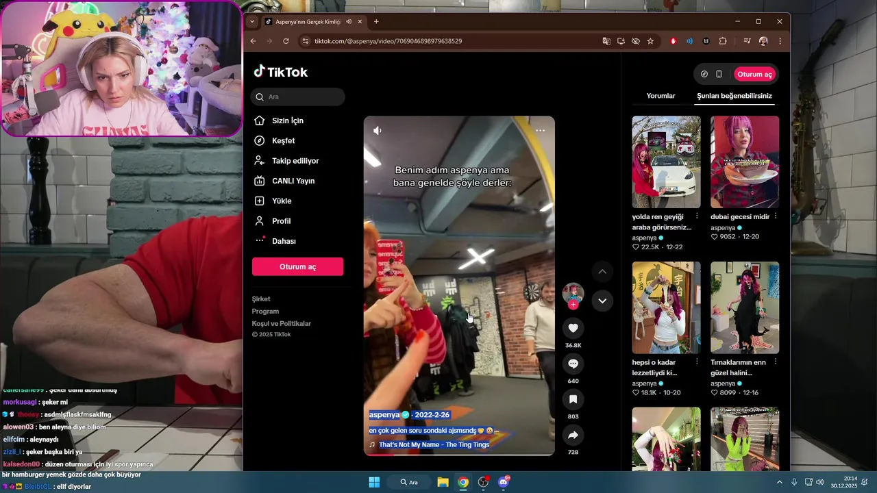877x493 pixels.
Task: Open options for yolda ren geyiği video
Action: [x=697, y=216]
